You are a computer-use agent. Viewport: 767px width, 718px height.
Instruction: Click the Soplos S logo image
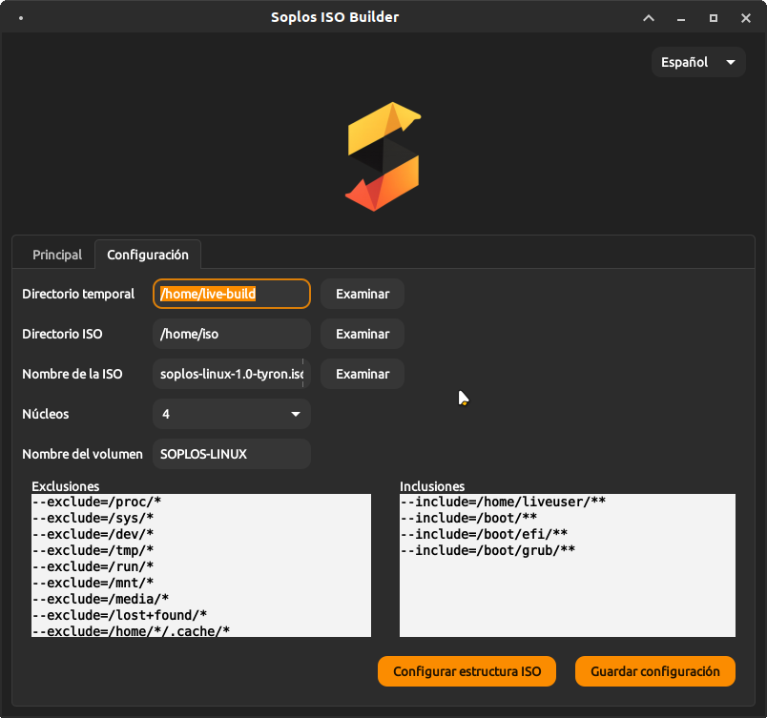(x=383, y=156)
